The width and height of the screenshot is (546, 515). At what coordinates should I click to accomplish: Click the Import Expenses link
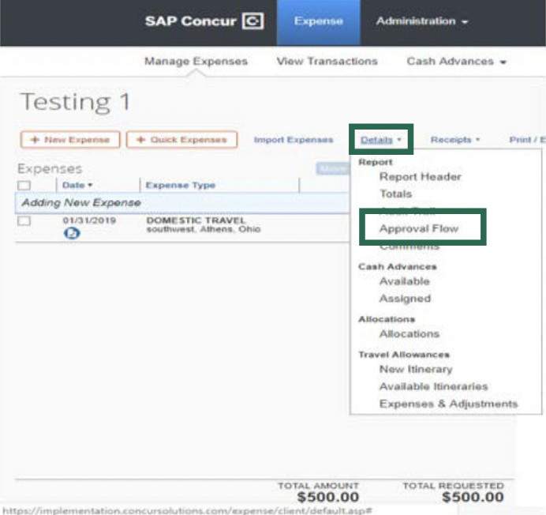pos(293,140)
